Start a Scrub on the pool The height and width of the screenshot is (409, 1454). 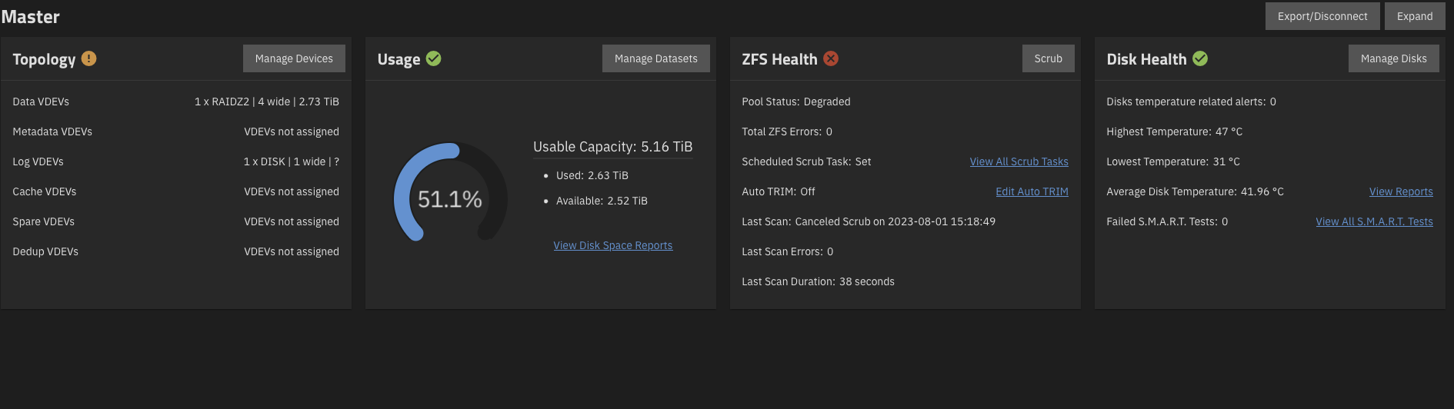(x=1048, y=58)
